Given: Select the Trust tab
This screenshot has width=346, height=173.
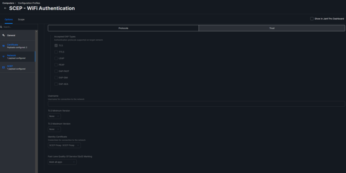Looking at the screenshot, I should pos(272,28).
